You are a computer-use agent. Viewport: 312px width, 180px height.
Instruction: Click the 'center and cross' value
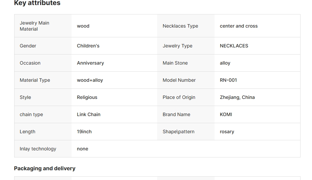point(238,26)
